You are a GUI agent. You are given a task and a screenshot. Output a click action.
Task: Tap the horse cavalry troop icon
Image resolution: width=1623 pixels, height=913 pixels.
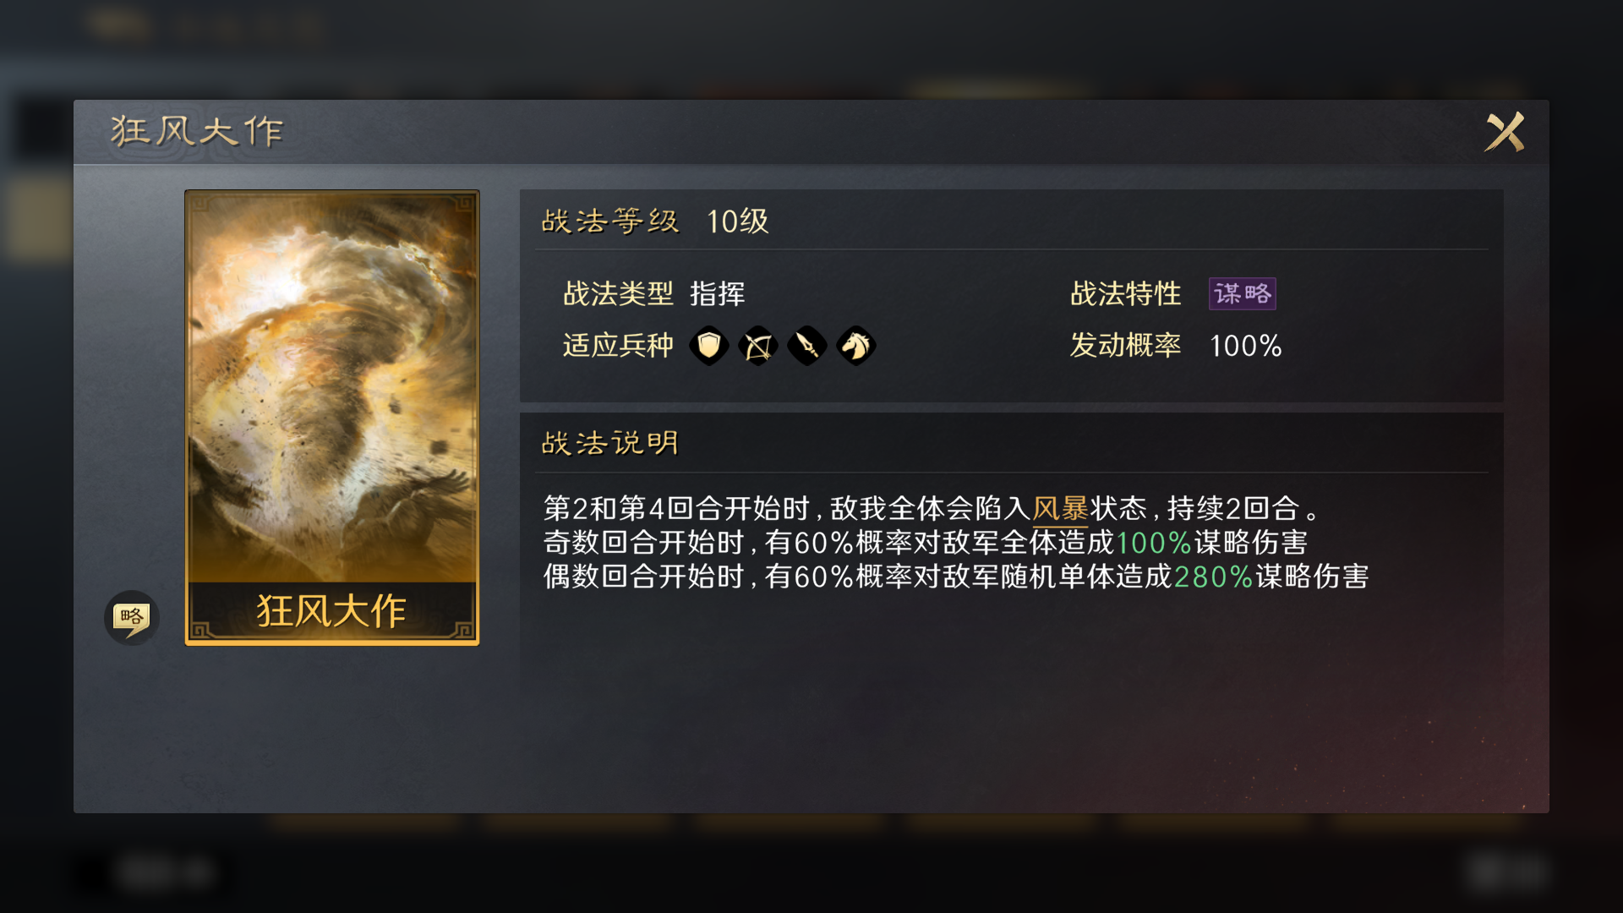tap(855, 345)
